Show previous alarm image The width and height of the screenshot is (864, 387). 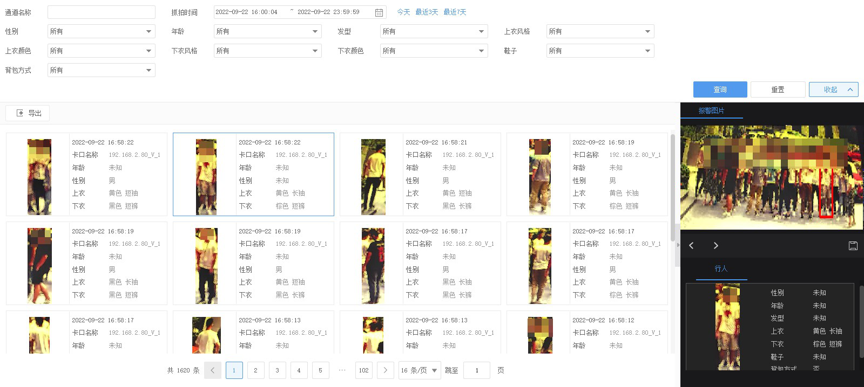tap(691, 246)
